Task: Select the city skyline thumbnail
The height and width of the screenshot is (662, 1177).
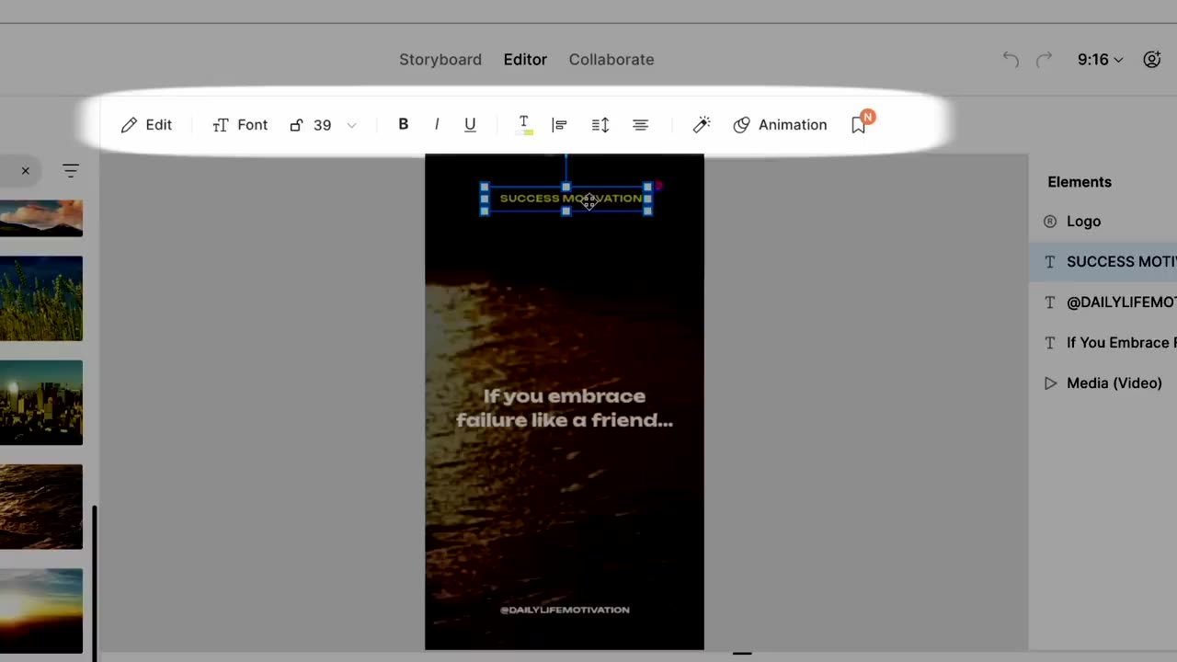Action: point(41,403)
